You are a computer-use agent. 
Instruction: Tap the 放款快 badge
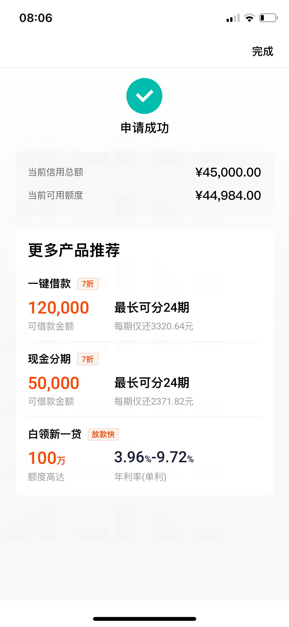[103, 434]
